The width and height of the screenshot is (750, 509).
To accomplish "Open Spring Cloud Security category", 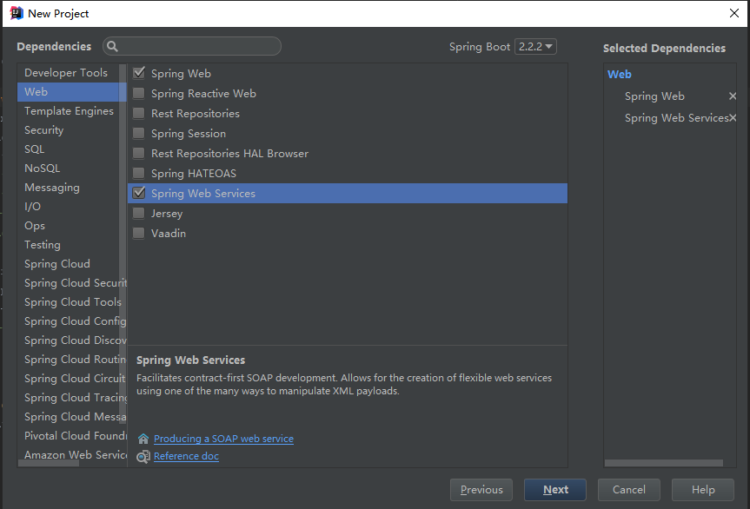I will coord(76,283).
